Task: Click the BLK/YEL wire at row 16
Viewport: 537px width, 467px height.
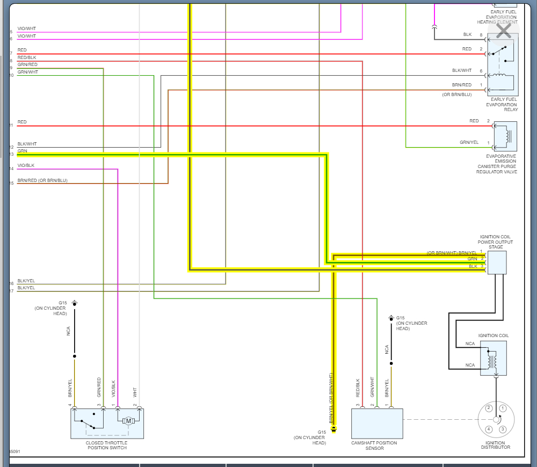Action: (121, 284)
